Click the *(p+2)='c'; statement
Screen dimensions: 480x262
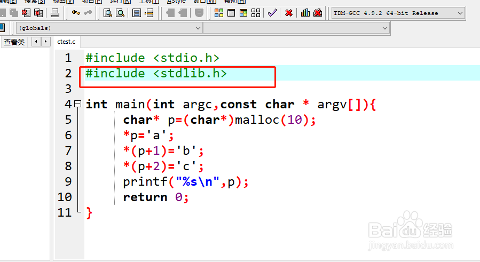tap(163, 166)
